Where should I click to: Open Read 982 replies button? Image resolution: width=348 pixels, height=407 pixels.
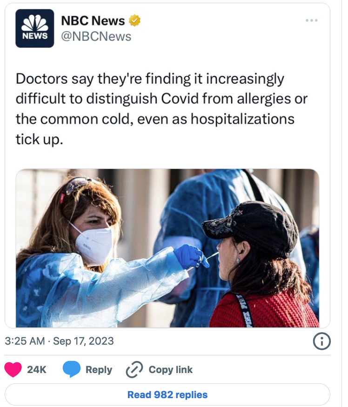(167, 394)
